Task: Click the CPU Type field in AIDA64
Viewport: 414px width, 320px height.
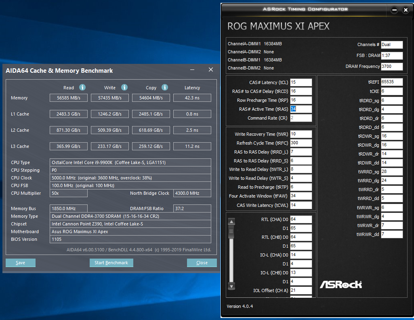Action: pyautogui.click(x=130, y=162)
